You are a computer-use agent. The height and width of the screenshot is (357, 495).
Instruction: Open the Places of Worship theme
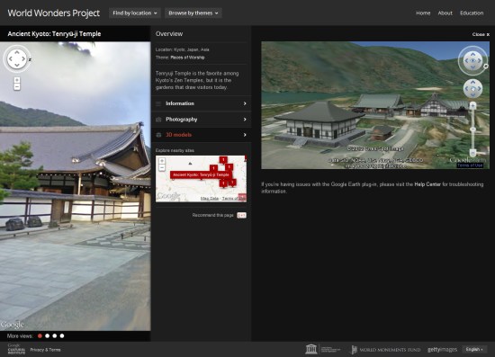187,58
